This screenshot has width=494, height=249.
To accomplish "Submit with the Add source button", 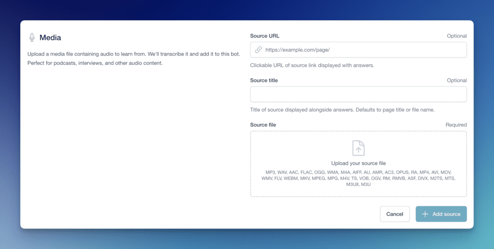I will pos(441,214).
